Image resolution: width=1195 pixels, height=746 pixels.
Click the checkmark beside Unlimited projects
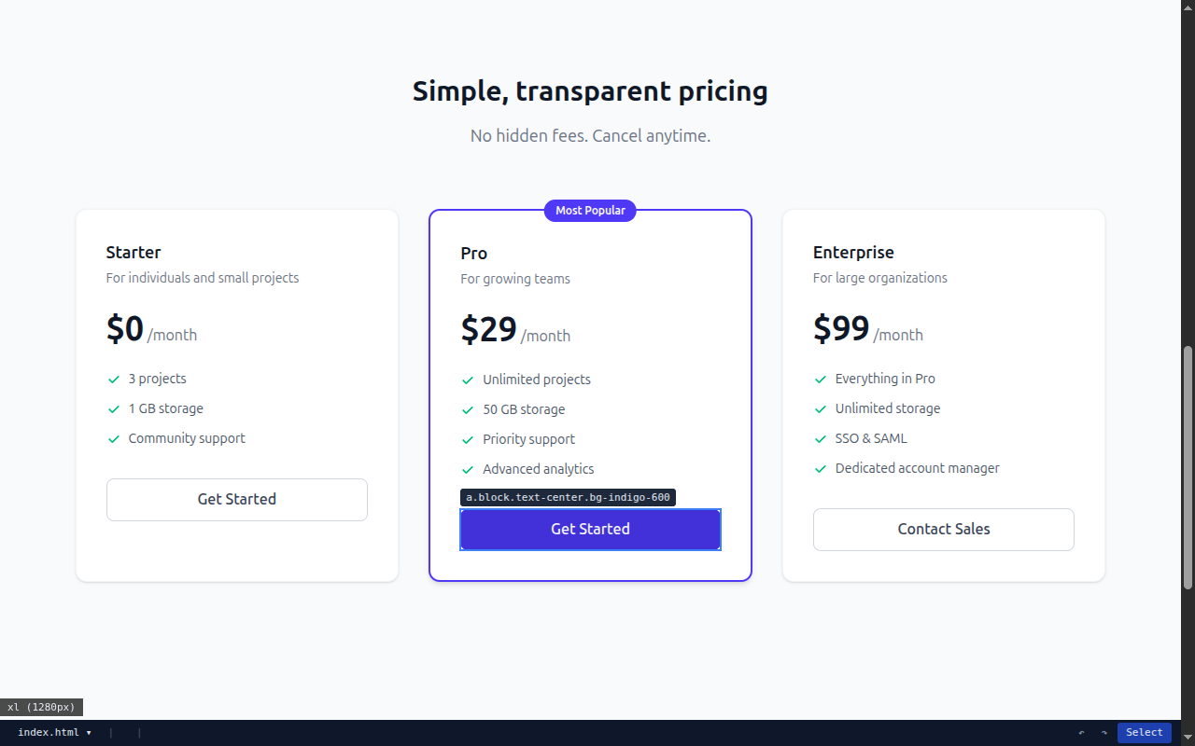click(x=468, y=380)
